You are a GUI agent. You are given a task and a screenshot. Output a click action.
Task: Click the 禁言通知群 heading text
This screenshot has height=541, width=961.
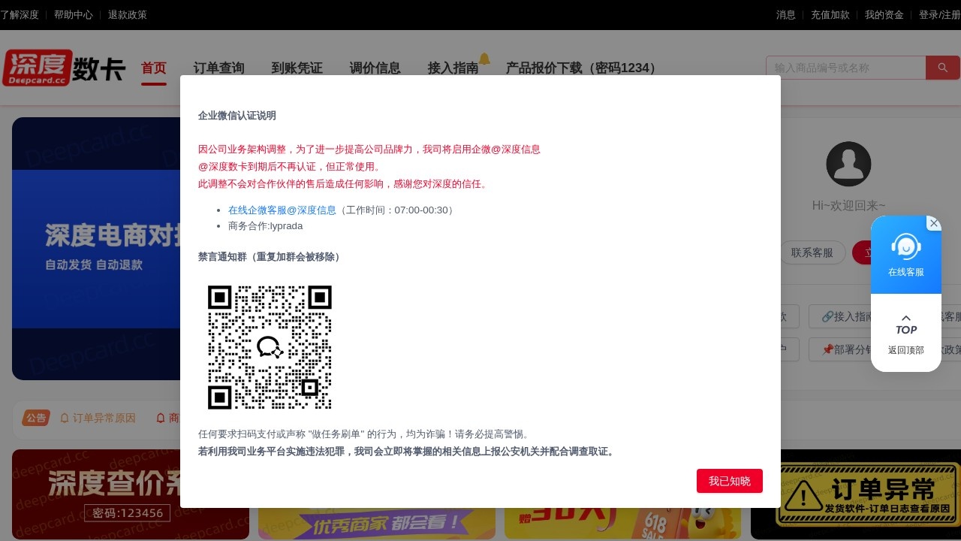271,257
